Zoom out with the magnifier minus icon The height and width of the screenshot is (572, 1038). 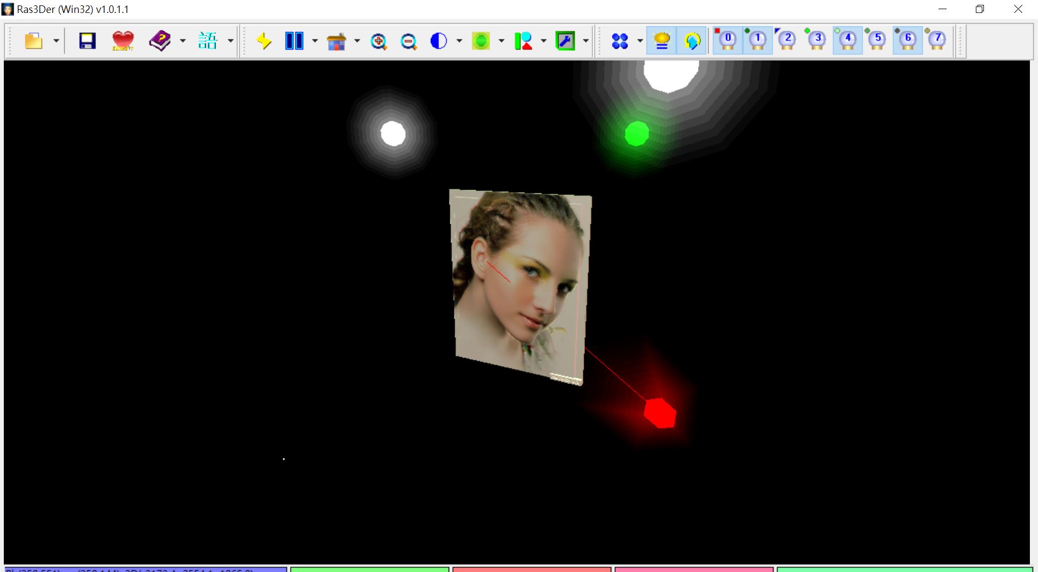click(x=409, y=41)
